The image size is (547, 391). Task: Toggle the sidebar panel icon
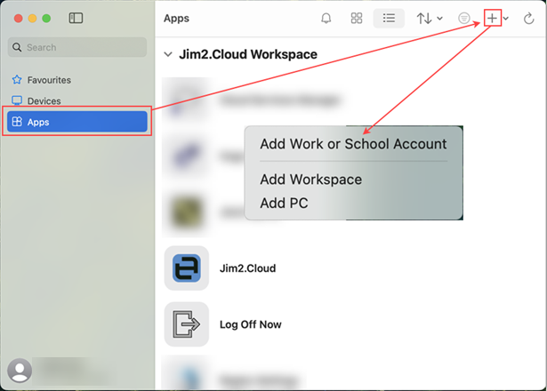[76, 18]
